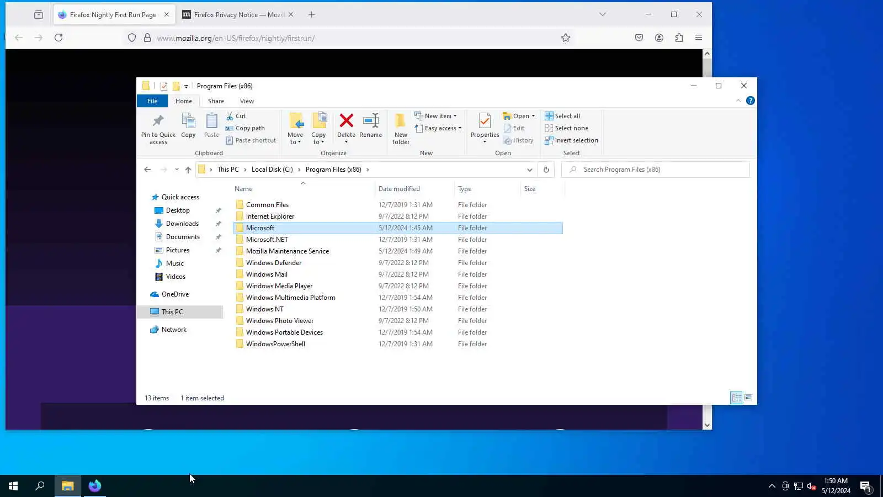The image size is (883, 497).
Task: Click the Cut scissors command
Action: point(236,116)
